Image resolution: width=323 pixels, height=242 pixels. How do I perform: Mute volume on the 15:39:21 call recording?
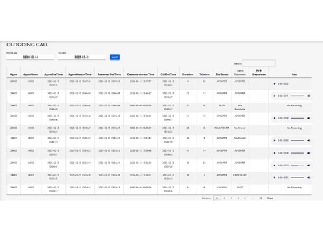click(309, 153)
